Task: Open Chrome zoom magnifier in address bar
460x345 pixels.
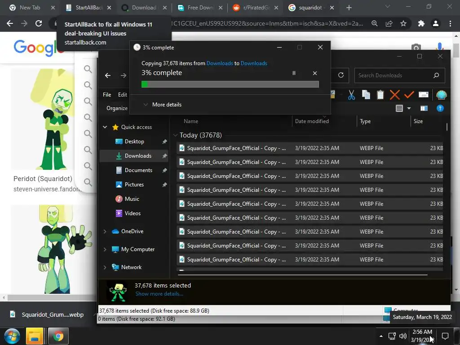Action: (x=375, y=23)
